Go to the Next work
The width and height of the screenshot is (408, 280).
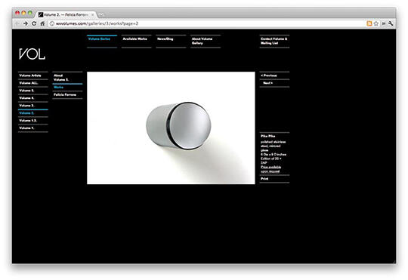(x=267, y=83)
